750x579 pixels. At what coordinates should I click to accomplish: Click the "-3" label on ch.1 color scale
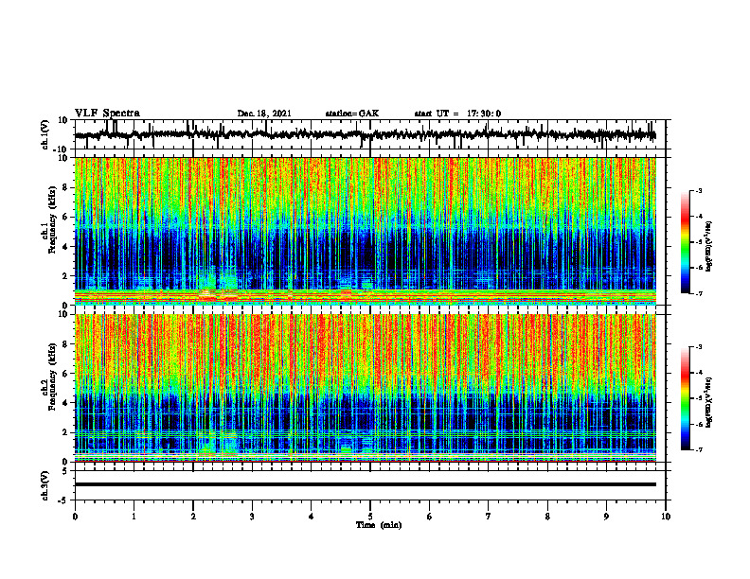[x=699, y=191]
